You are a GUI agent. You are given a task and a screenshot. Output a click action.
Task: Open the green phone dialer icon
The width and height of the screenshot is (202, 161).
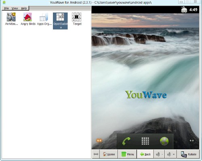pos(126,141)
